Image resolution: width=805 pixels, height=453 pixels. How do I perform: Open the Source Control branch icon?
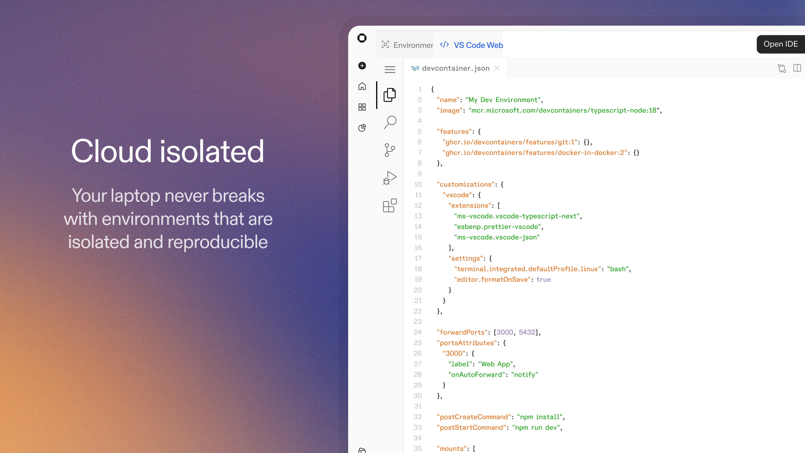(390, 150)
